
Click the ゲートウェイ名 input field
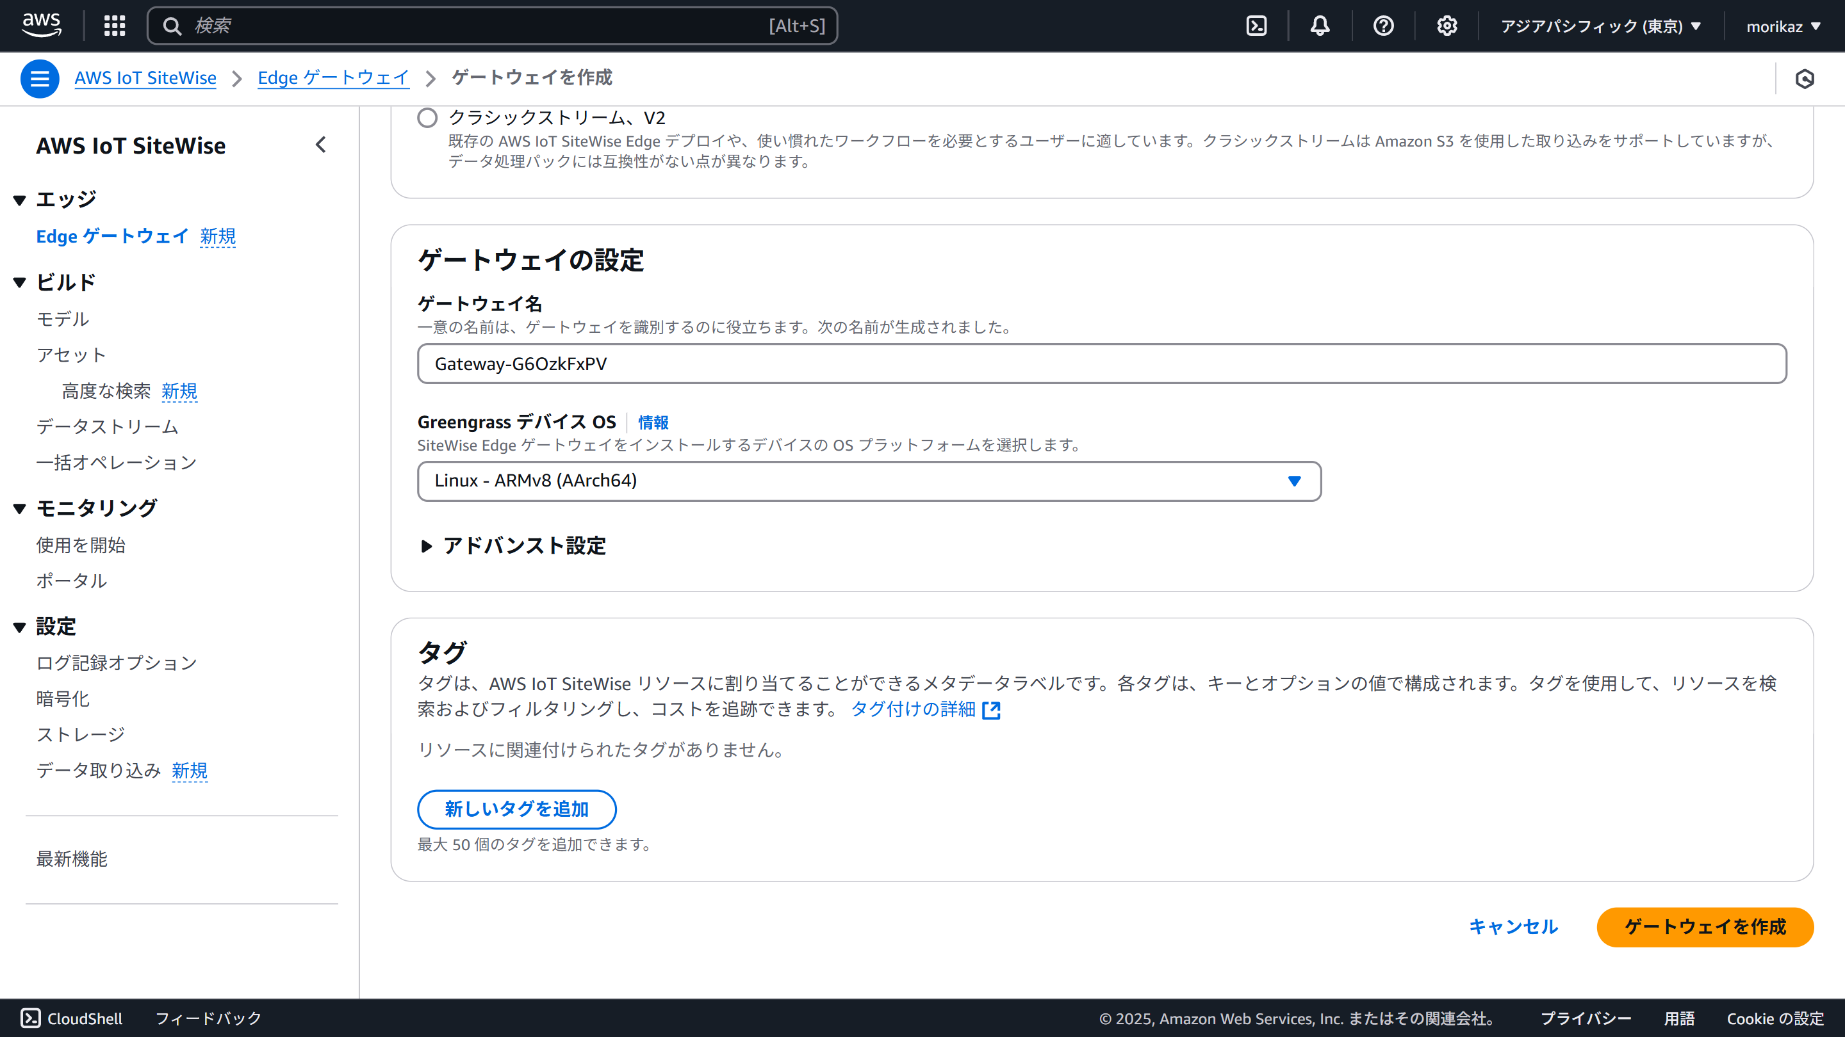click(1102, 364)
